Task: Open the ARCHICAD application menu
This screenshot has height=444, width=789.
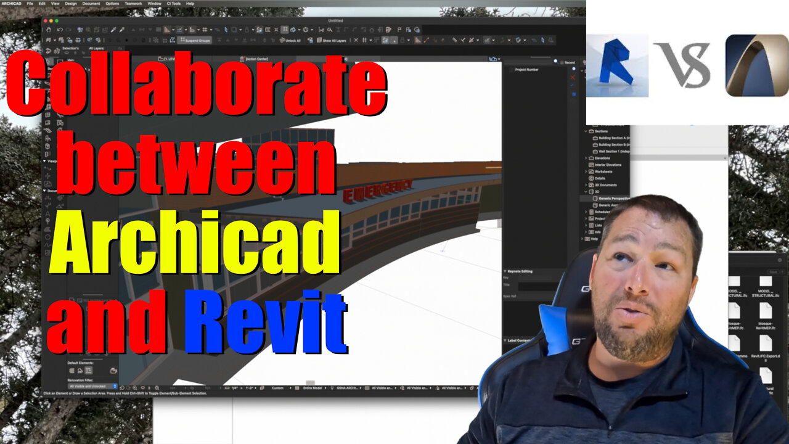Action: (x=12, y=4)
